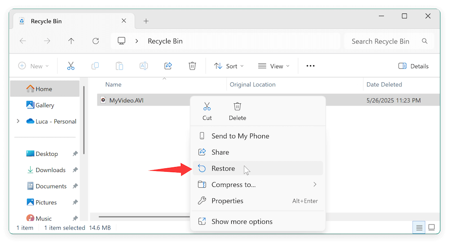Image resolution: width=449 pixels, height=243 pixels.
Task: Click the Share icon in toolbar
Action: point(168,66)
